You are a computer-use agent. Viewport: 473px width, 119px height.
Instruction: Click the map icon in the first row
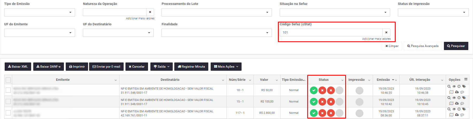(451, 92)
